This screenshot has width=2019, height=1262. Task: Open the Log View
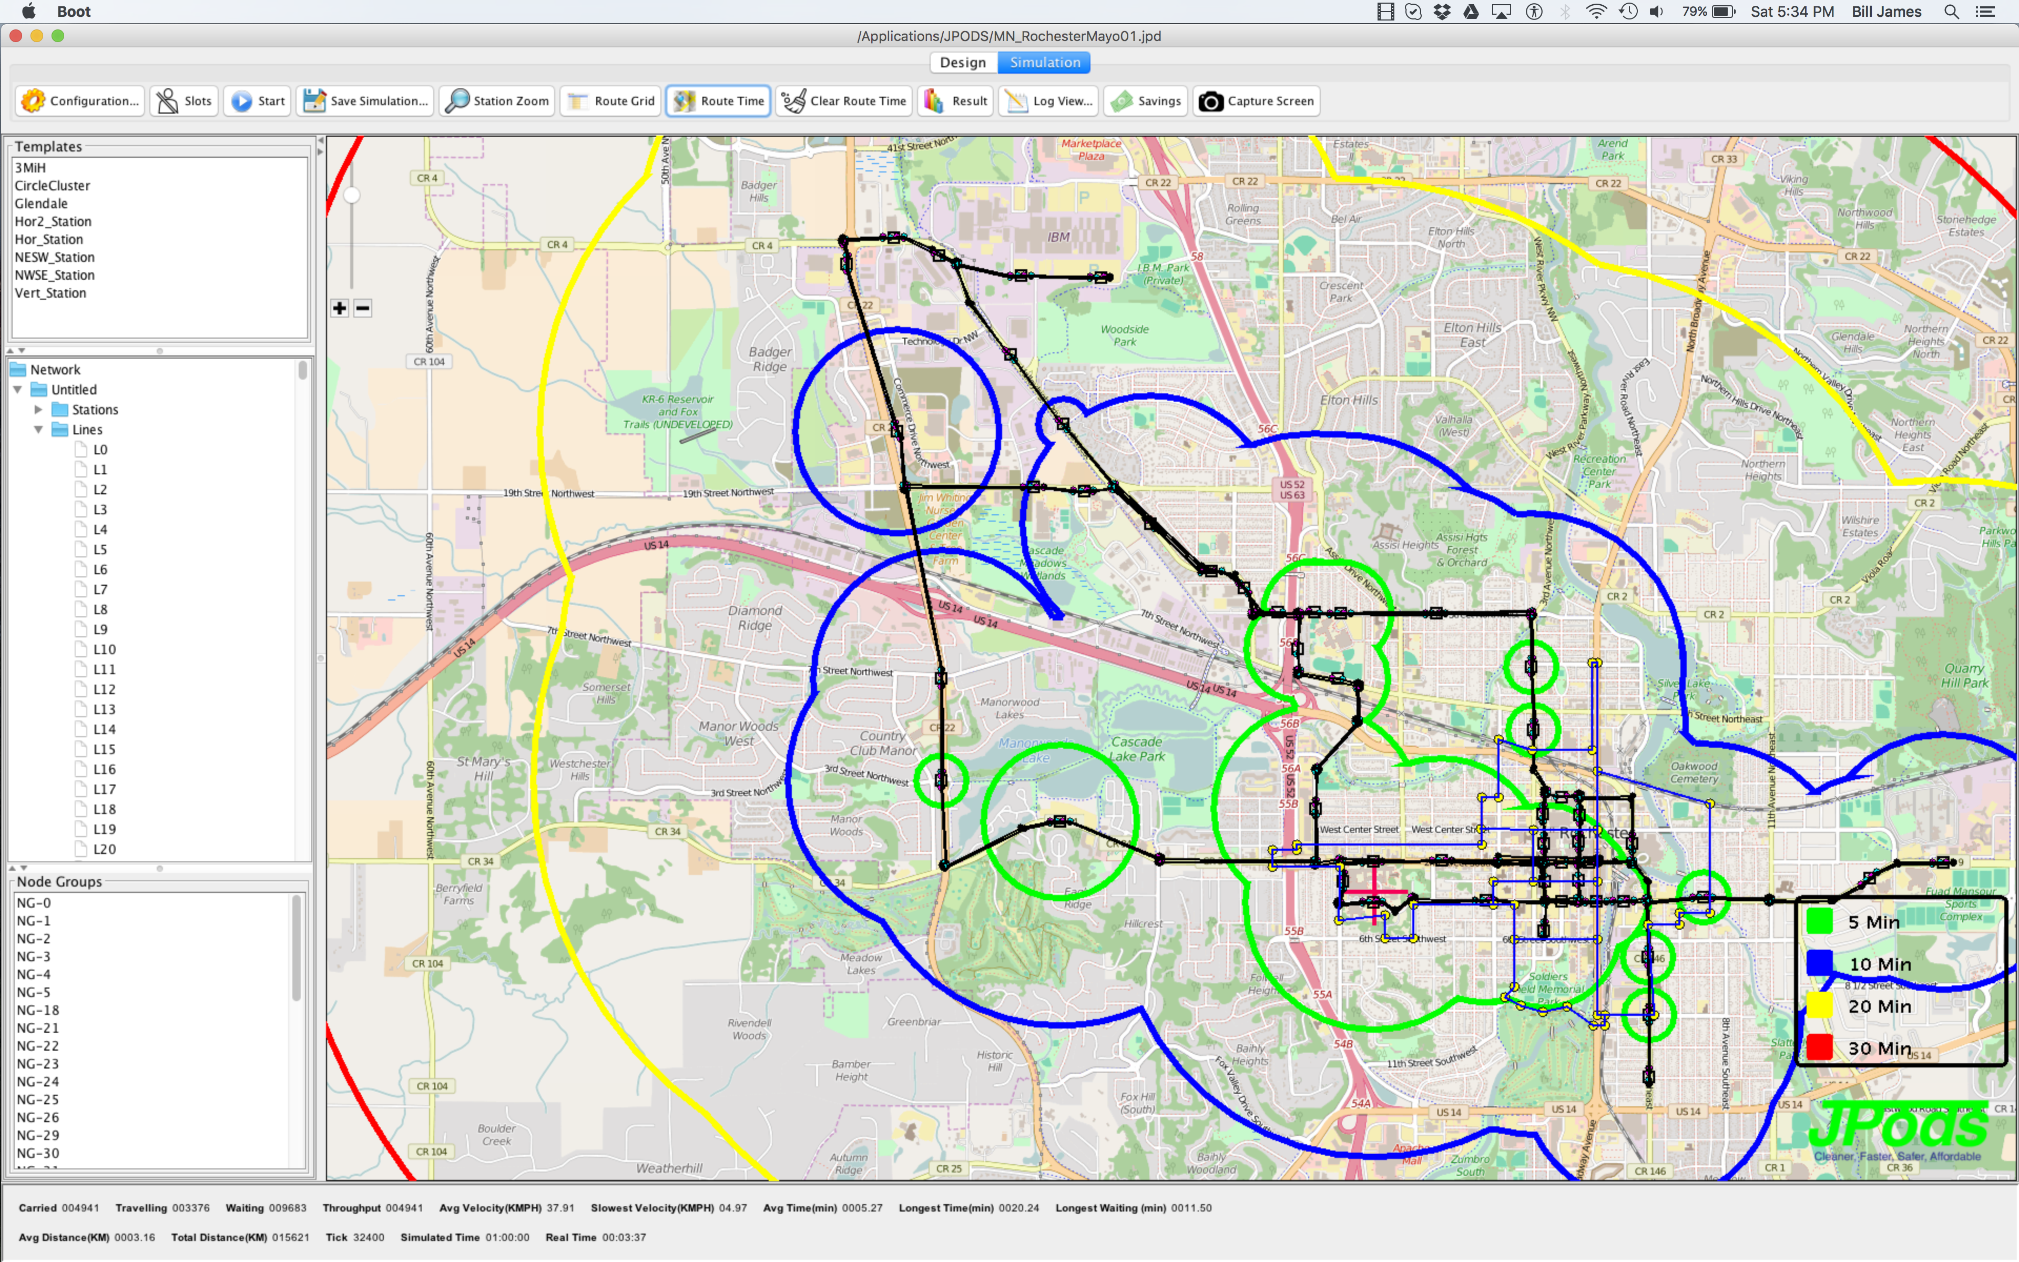pyautogui.click(x=1049, y=101)
